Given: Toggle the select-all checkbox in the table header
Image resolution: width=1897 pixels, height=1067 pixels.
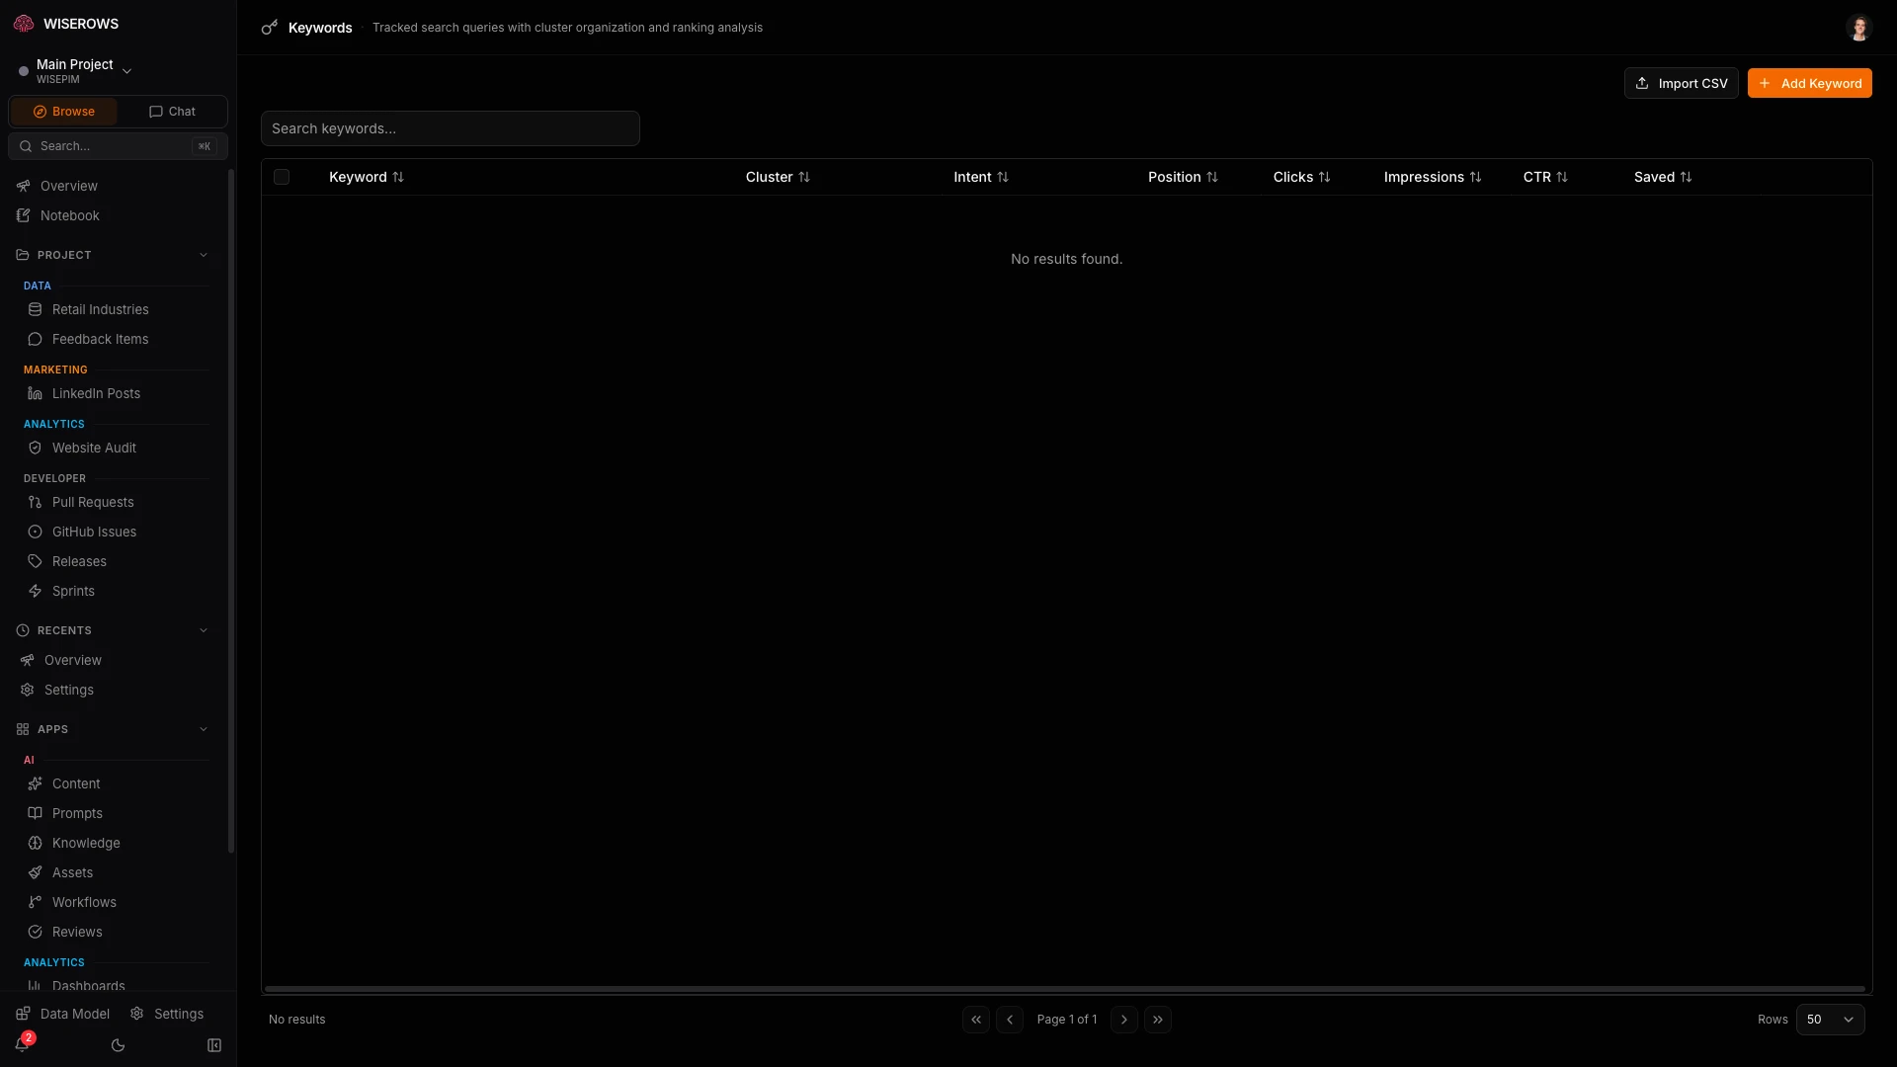Looking at the screenshot, I should pos(282,177).
